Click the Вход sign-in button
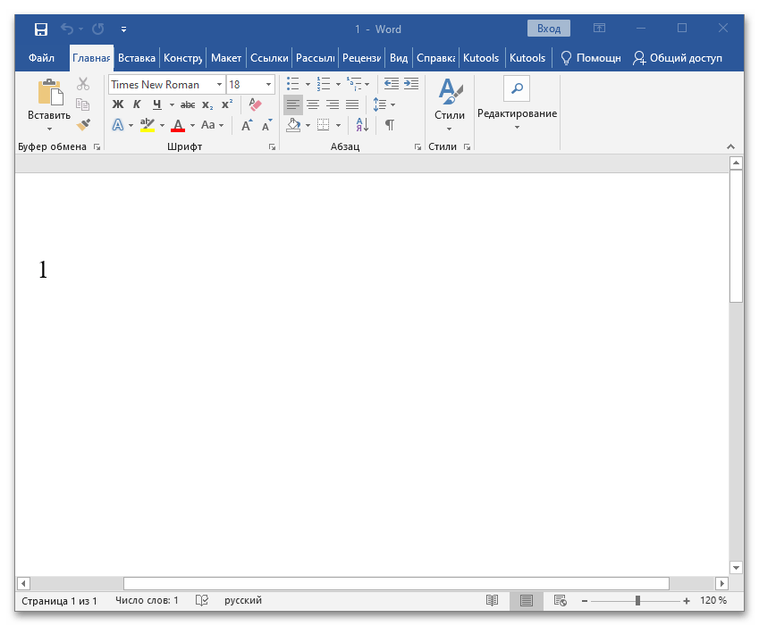 549,29
